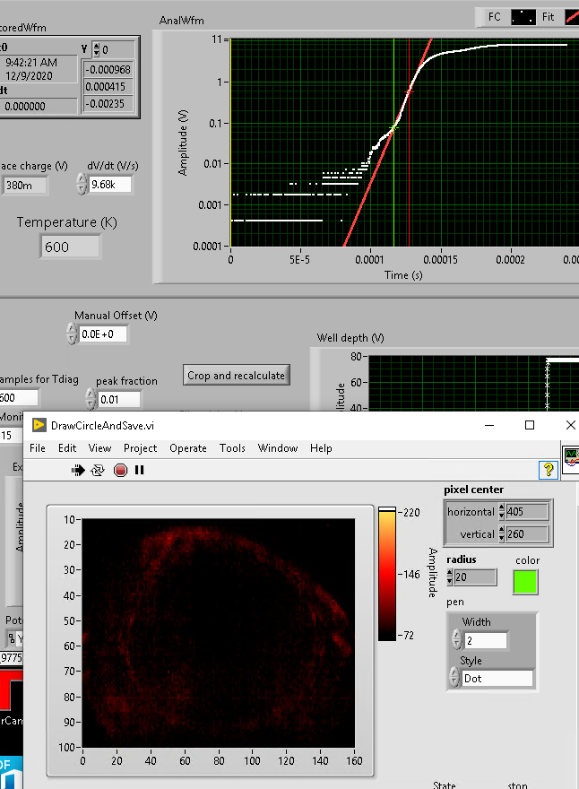Open the Tools menu
579x789 pixels.
(x=232, y=448)
